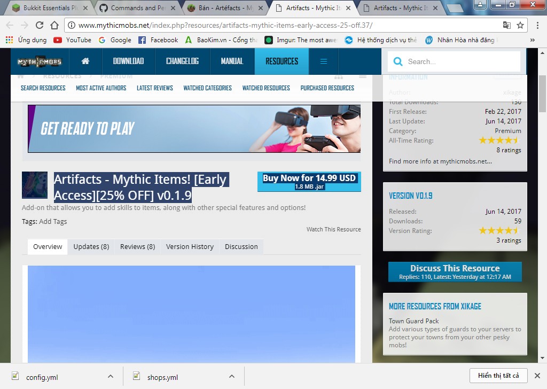Open Watched Categories link

click(208, 88)
